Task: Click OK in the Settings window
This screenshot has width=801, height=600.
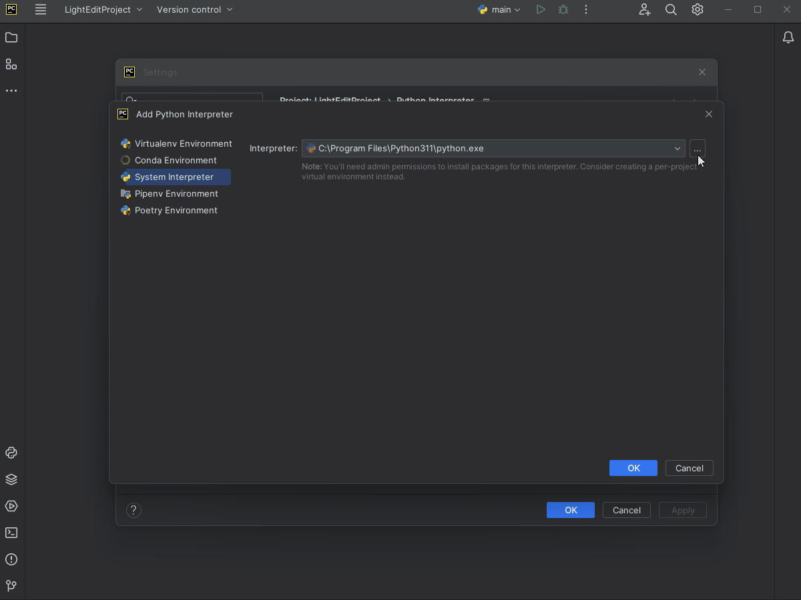Action: [x=571, y=510]
